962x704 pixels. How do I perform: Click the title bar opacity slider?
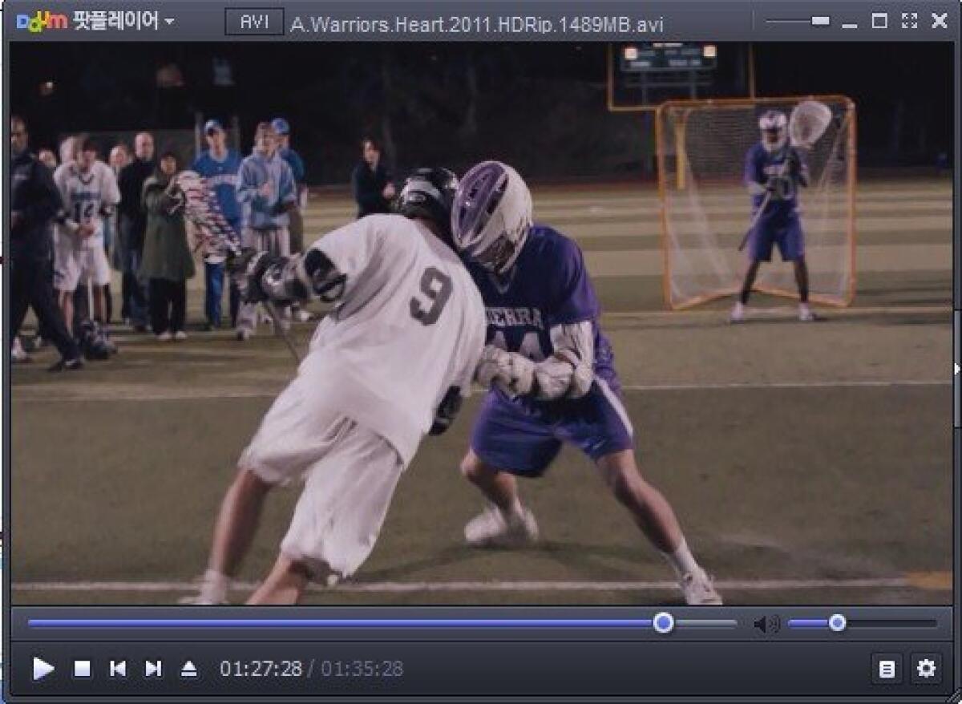(x=820, y=22)
